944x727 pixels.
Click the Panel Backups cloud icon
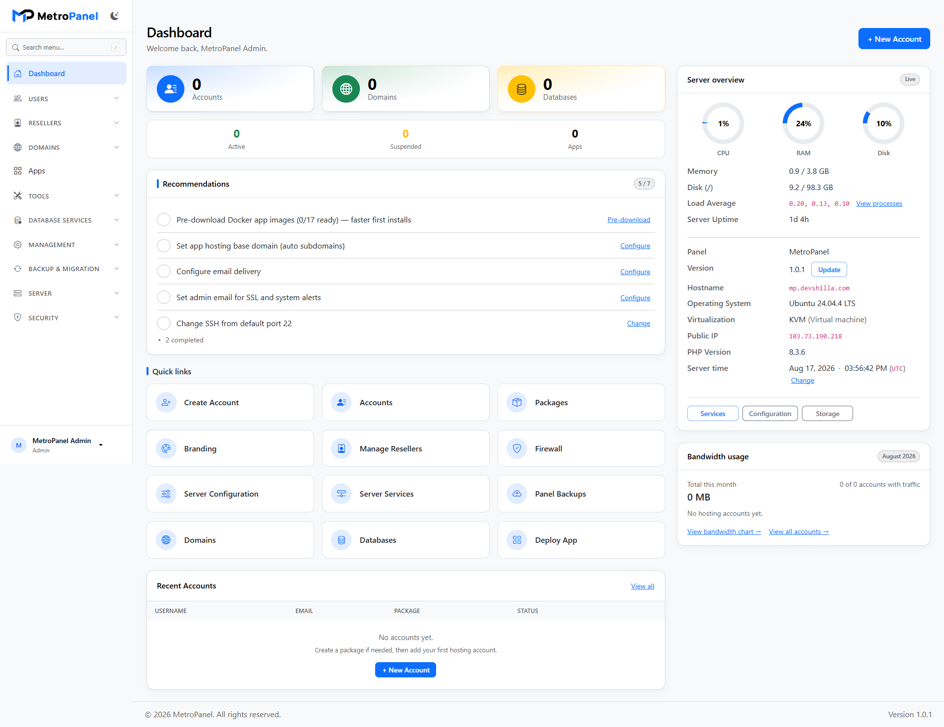click(517, 494)
